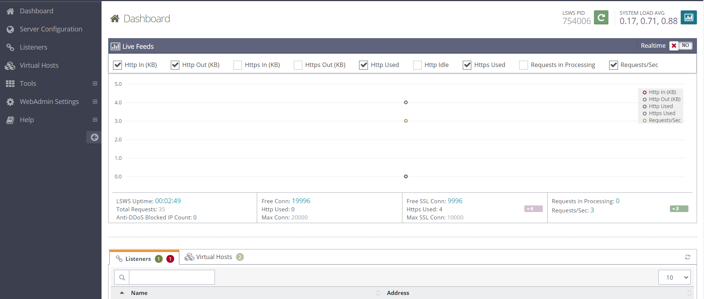Toggle the Realtime switch
The image size is (704, 299).
point(681,46)
